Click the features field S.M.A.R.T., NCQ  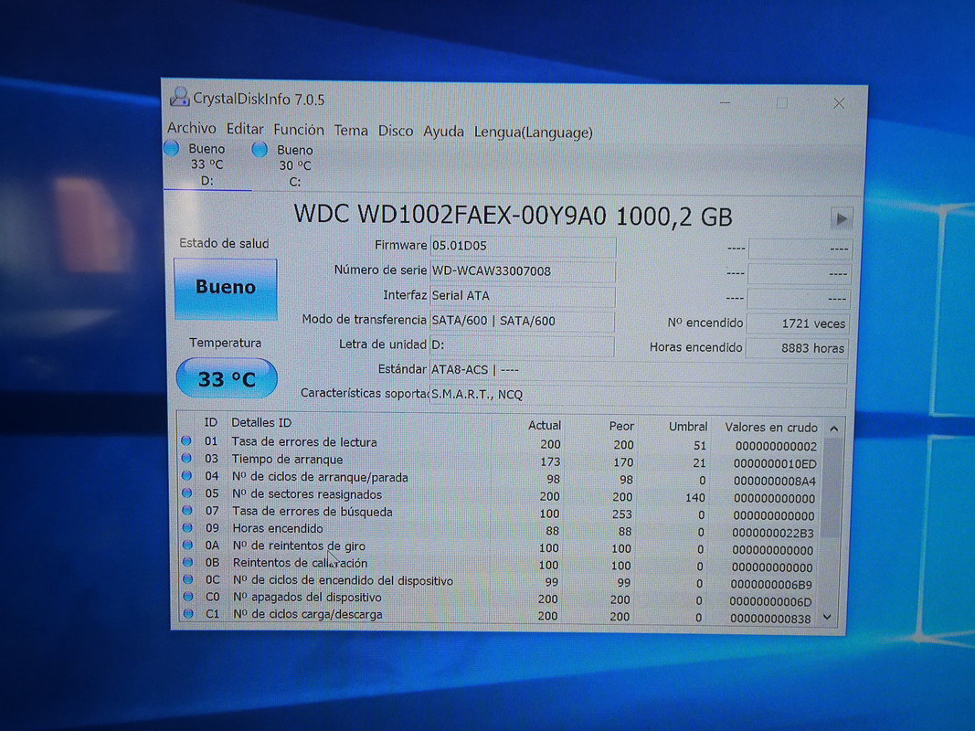pyautogui.click(x=638, y=396)
